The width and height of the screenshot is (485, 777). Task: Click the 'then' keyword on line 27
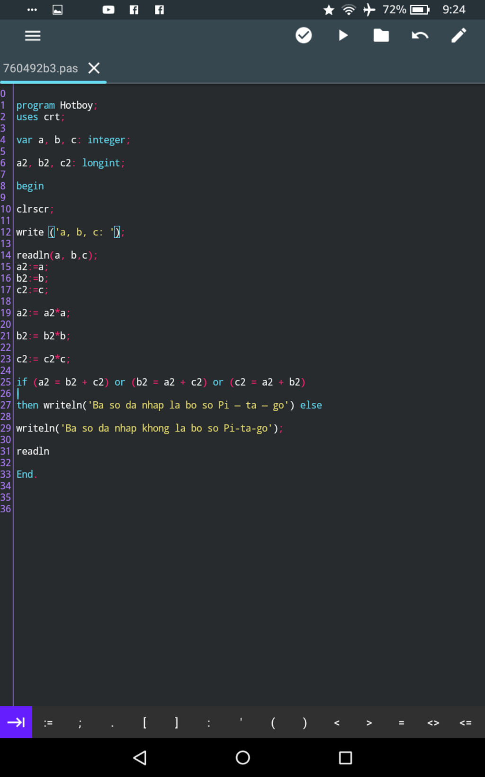coord(27,405)
